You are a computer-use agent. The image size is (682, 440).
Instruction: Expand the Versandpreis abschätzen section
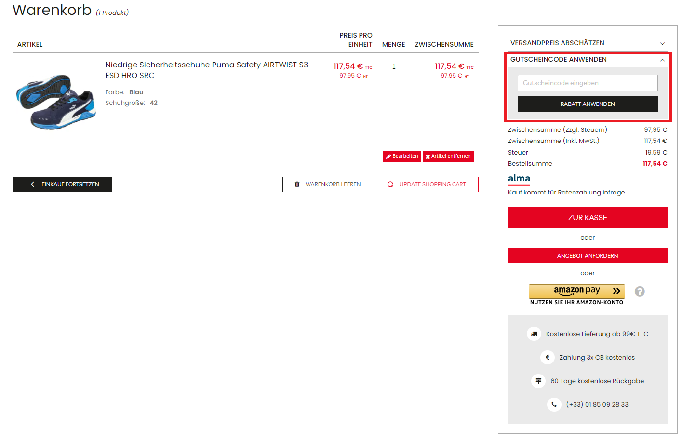(588, 43)
